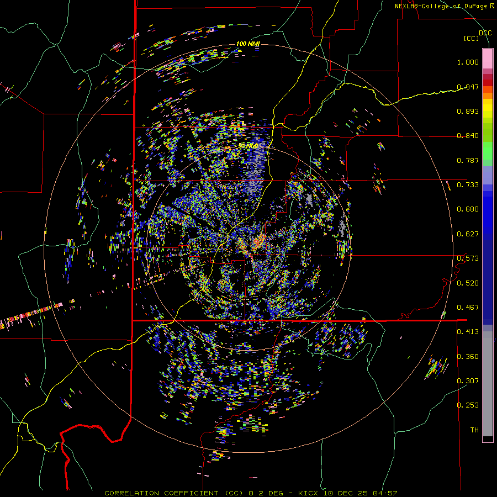Click the KICX radar site identifier

pyautogui.click(x=309, y=493)
